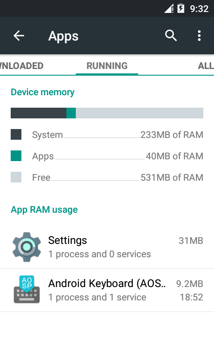
Task: Click the teal segment of memory bar
Action: pyautogui.click(x=71, y=113)
